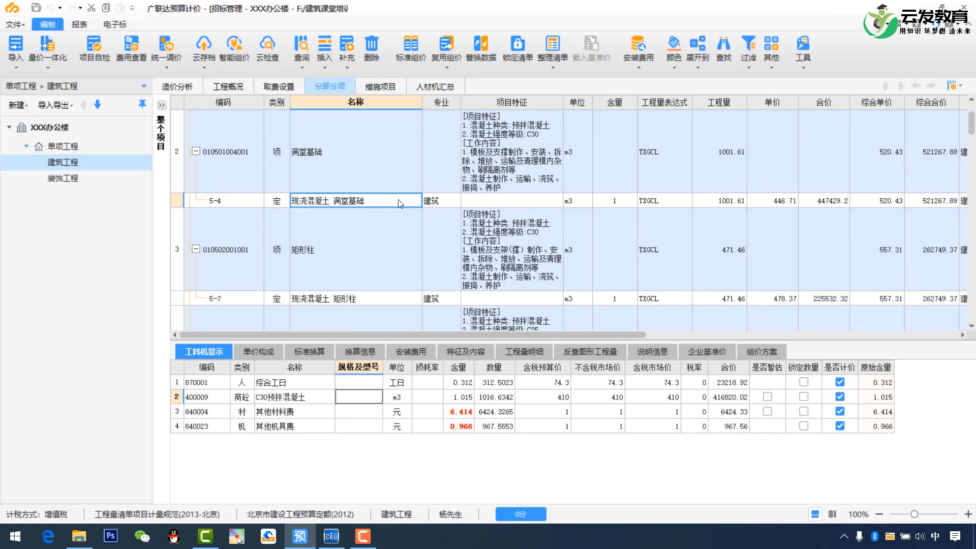Click the 0分 score button
Screen dimensions: 976x549
pos(521,514)
